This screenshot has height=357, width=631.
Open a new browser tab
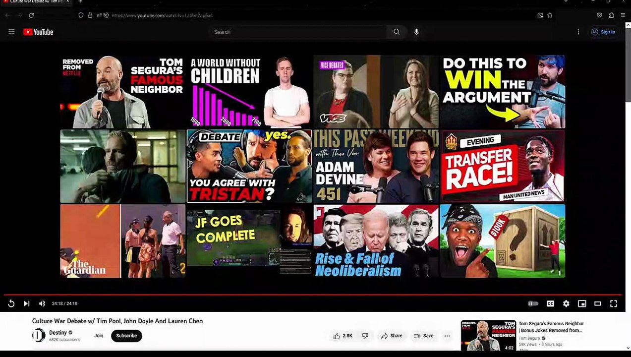point(80,2)
